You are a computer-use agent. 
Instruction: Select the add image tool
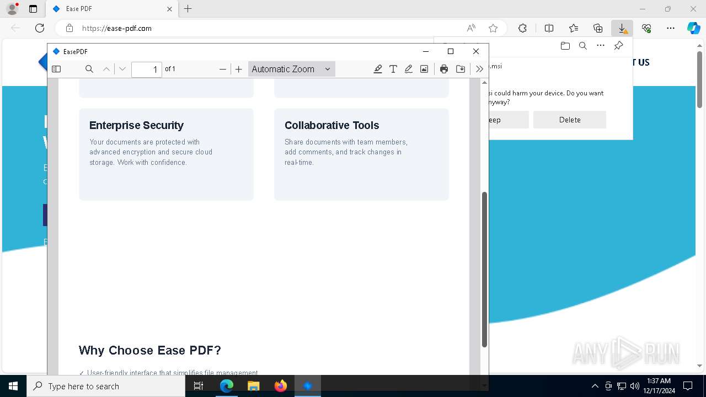tap(424, 69)
